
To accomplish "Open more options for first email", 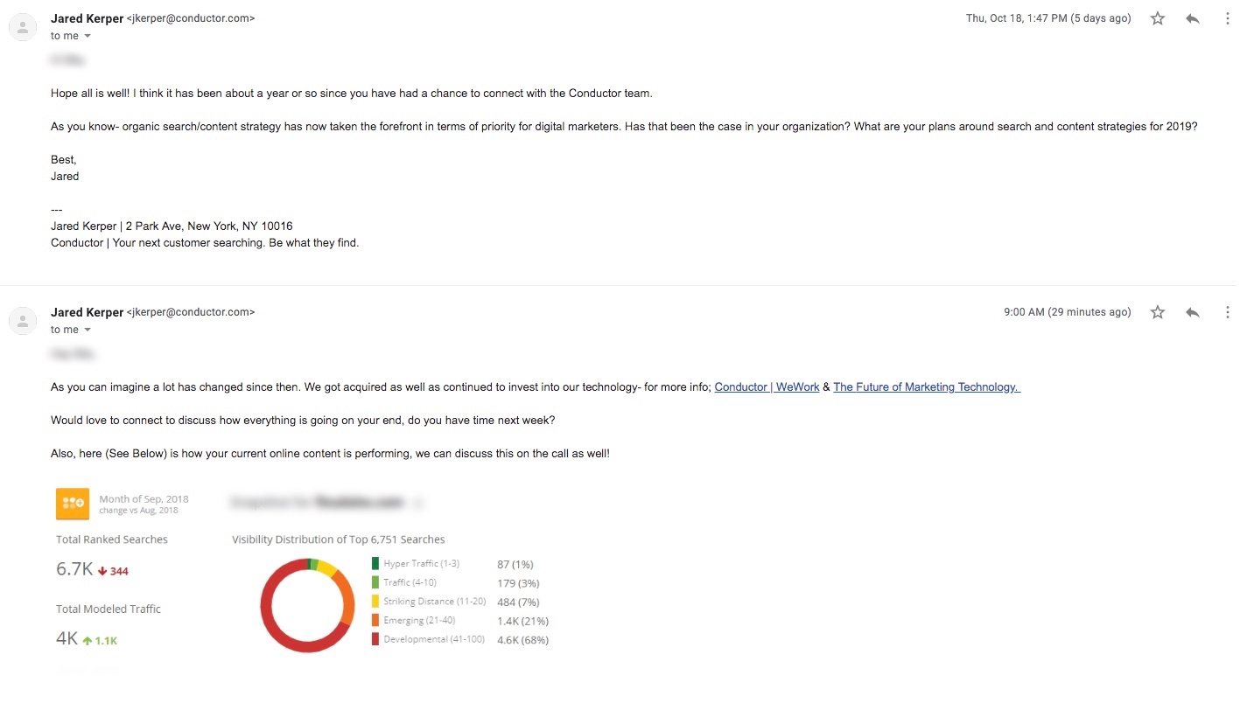I will coord(1228,18).
